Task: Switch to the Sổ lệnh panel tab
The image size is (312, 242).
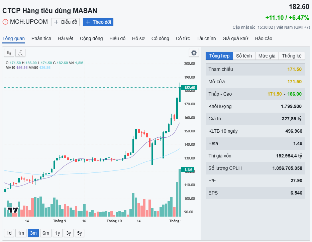Action: [x=244, y=56]
